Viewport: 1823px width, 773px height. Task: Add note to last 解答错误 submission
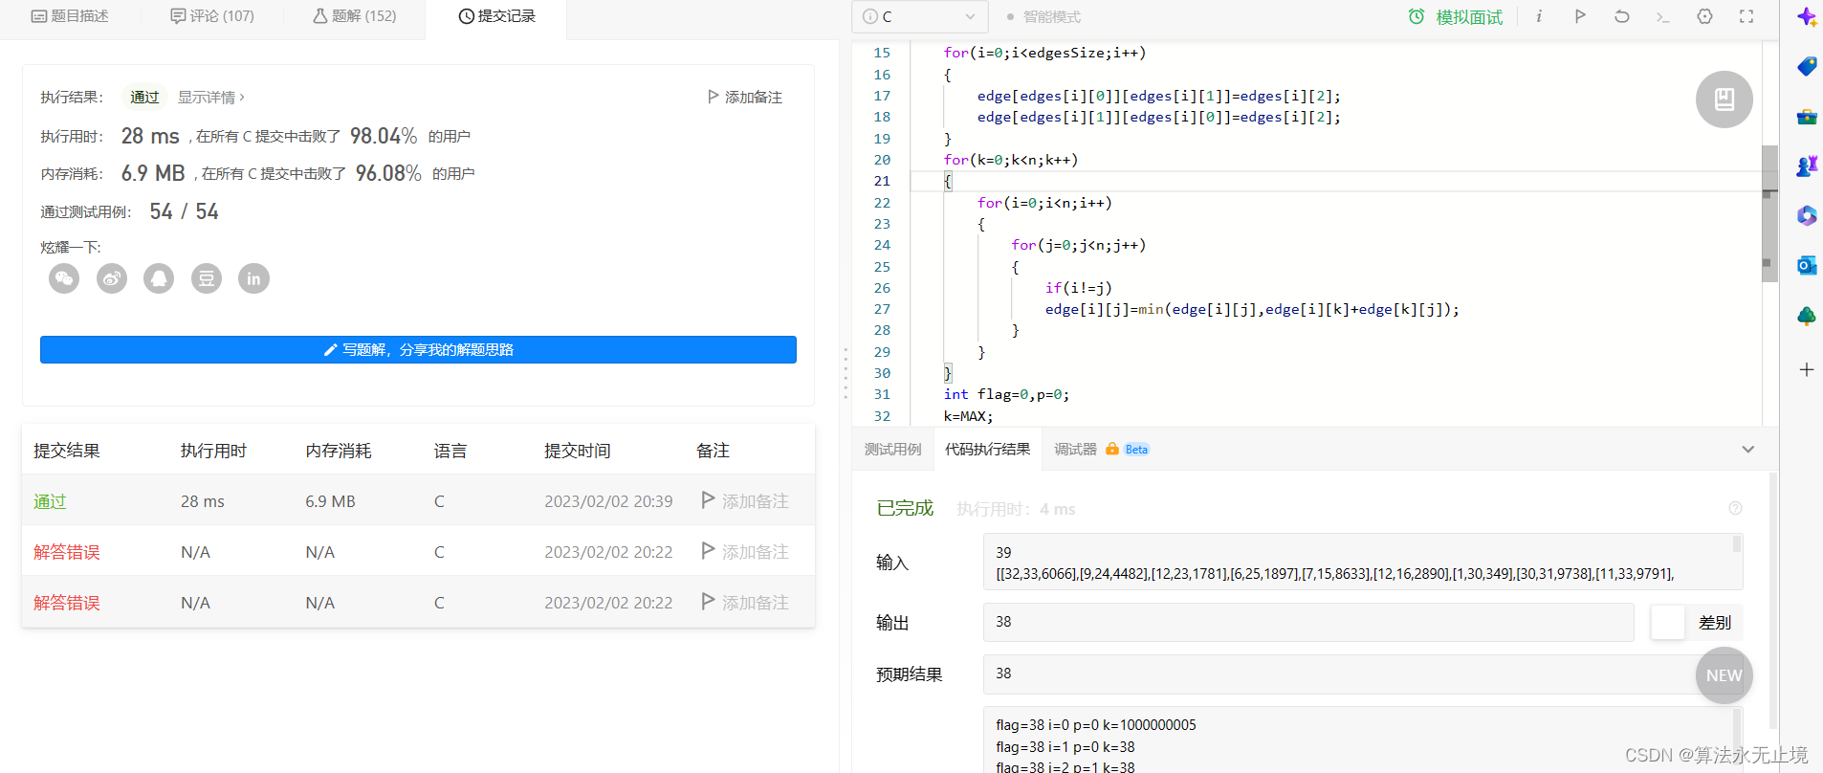745,603
